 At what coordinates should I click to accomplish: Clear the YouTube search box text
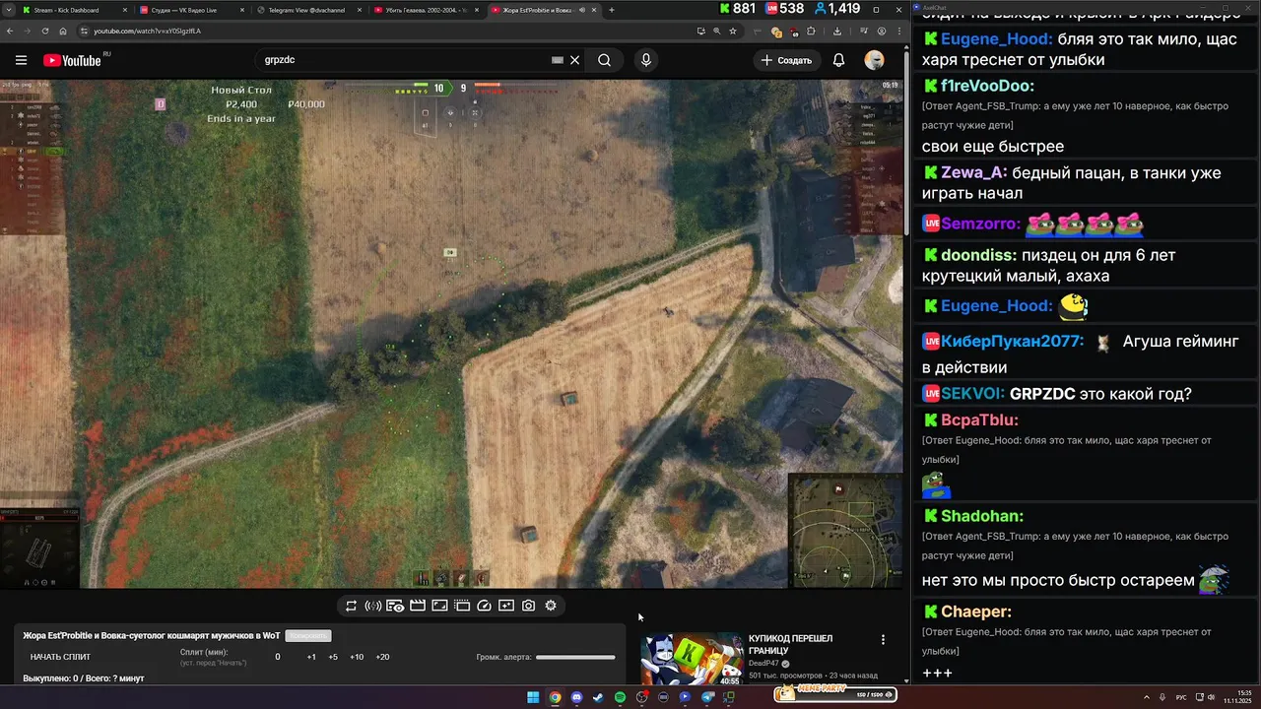575,60
